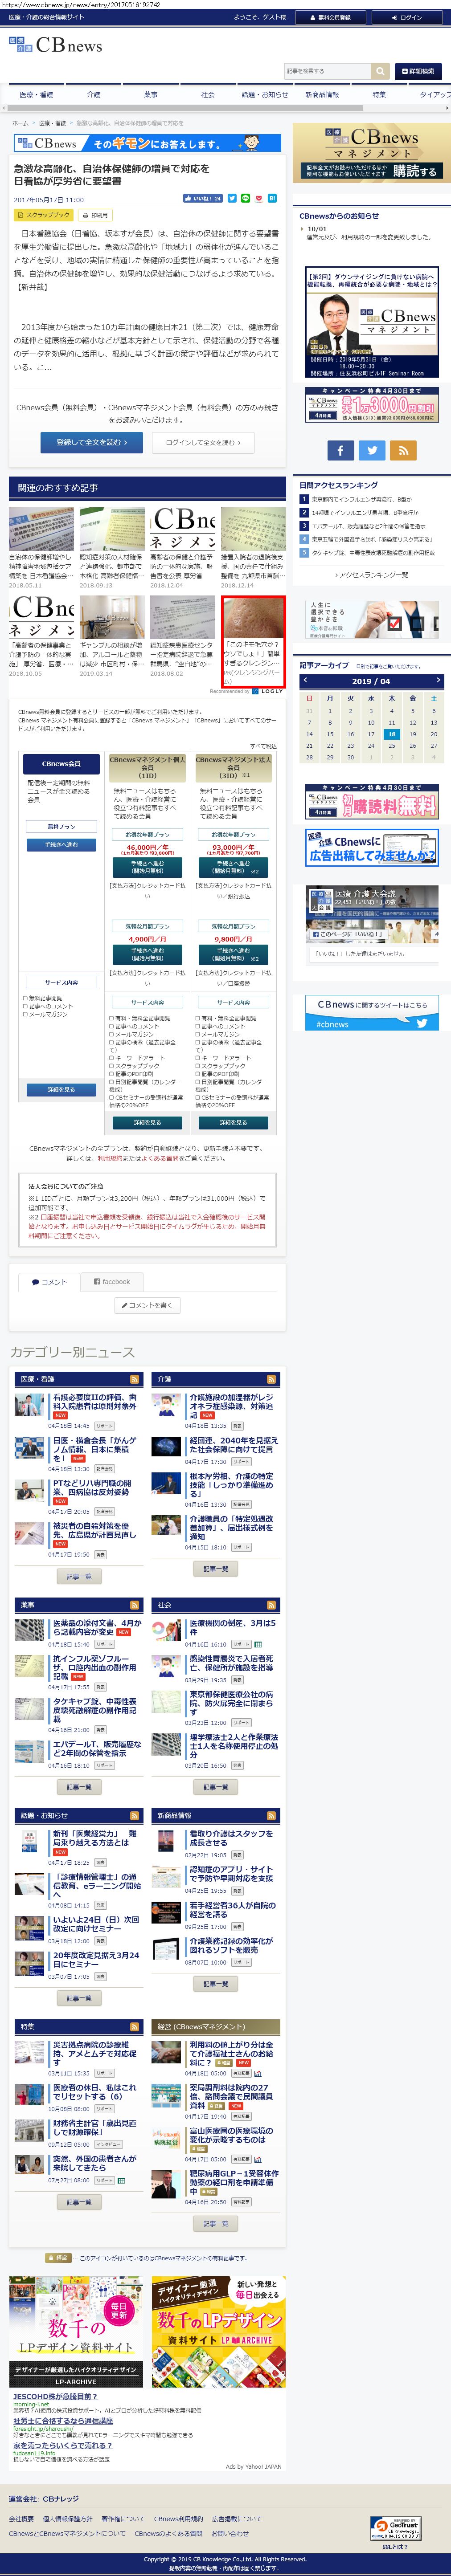
Task: Click RSS icon on 薬事 category header
Action: 135,1605
